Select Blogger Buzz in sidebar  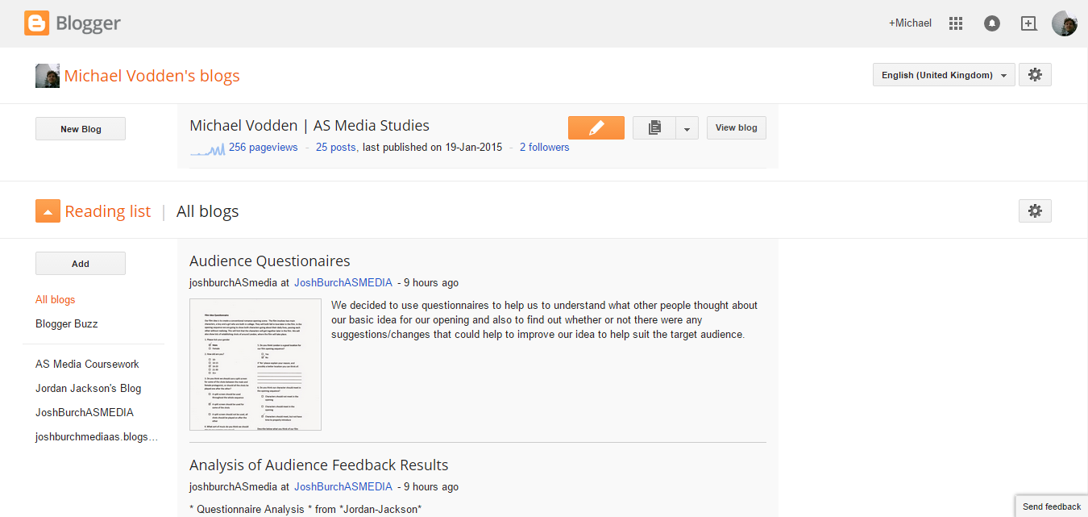click(67, 323)
